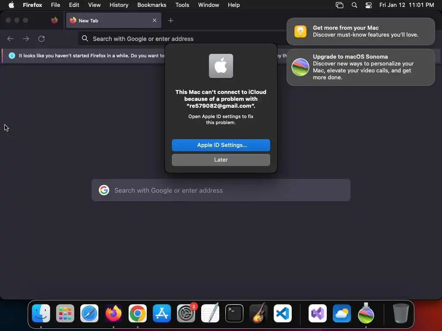This screenshot has height=331, width=442.
Task: Click the Firefox View pinned icon
Action: 54,20
